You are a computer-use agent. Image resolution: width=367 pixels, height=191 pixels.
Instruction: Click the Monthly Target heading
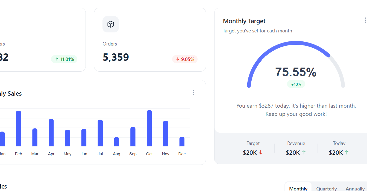(x=244, y=21)
